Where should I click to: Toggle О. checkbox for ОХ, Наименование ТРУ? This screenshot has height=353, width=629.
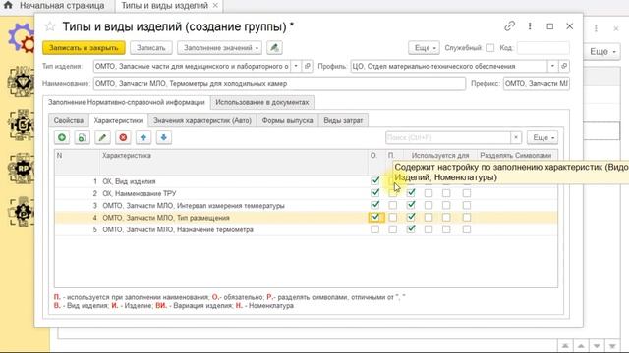click(375, 192)
